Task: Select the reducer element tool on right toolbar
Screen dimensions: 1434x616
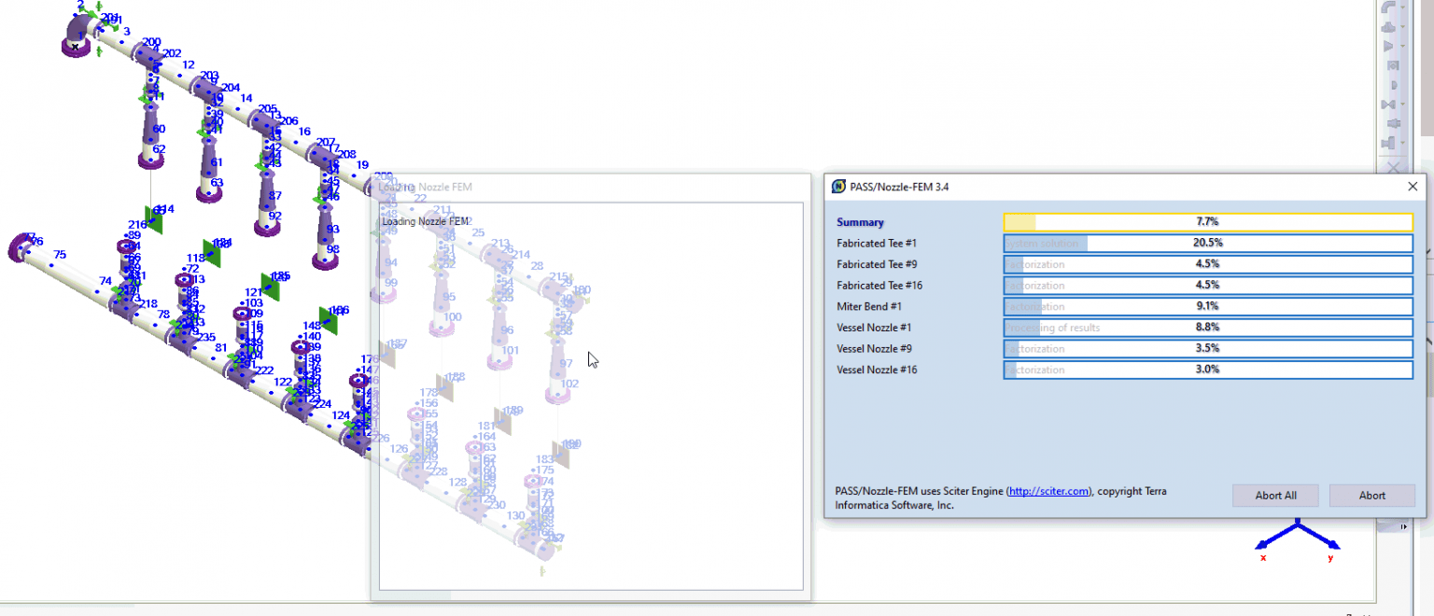Action: point(1390,121)
